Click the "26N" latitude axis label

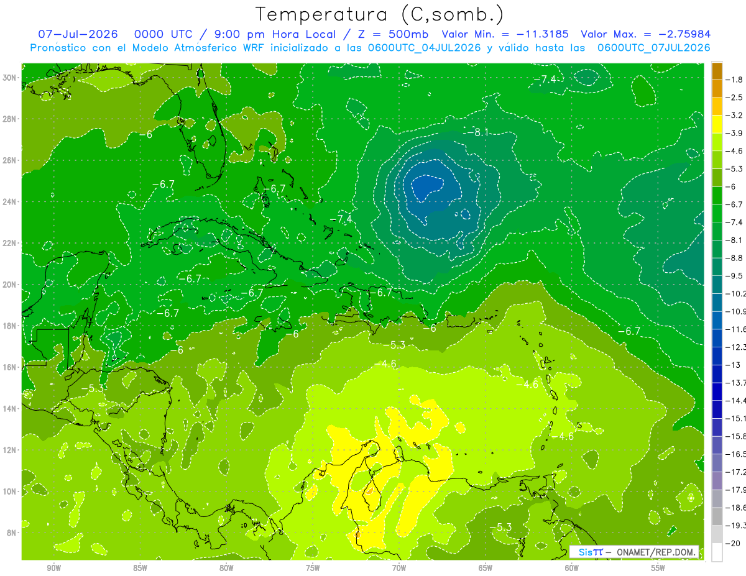tap(10, 160)
